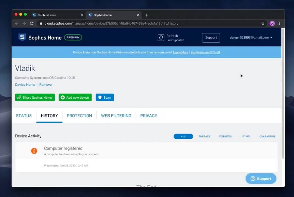This screenshot has height=197, width=294.
Task: Click the Device Name link
Action: coord(25,85)
